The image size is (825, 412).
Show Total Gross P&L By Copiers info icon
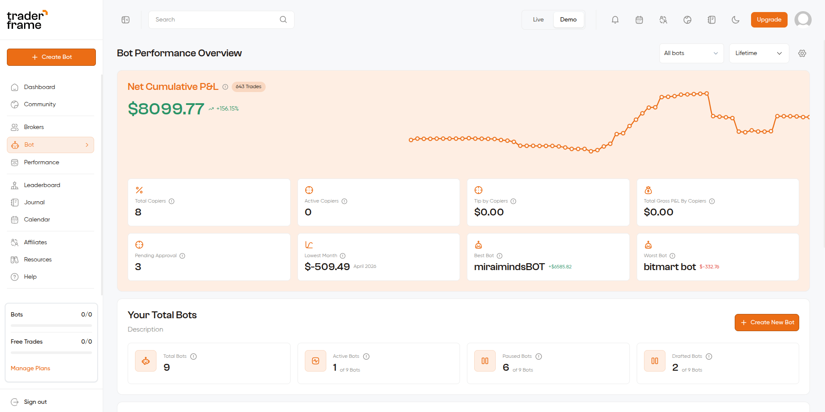pos(712,201)
